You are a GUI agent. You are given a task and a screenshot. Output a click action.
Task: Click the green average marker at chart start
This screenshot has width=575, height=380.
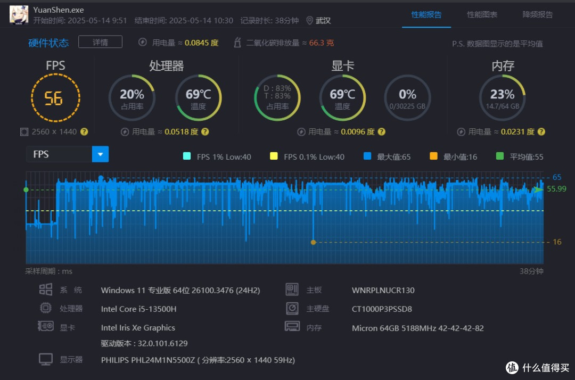[x=26, y=189]
